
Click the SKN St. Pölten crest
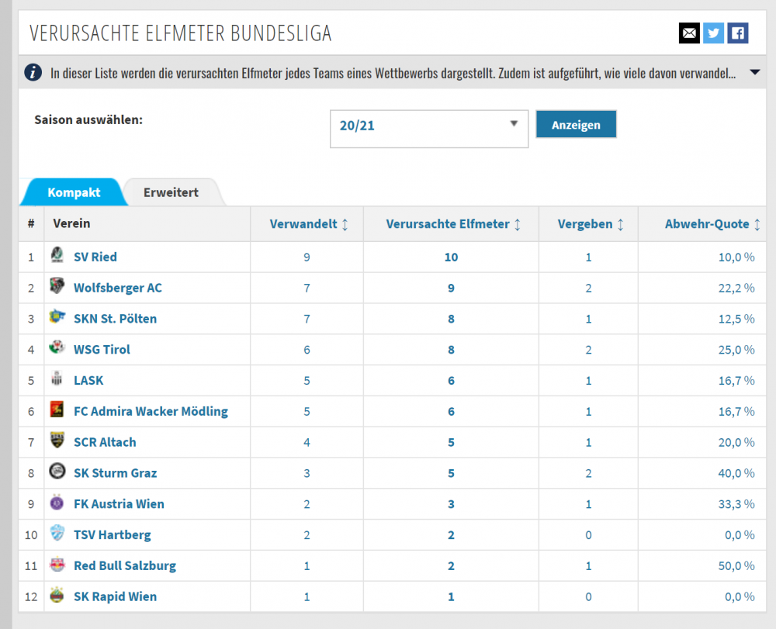pos(57,316)
